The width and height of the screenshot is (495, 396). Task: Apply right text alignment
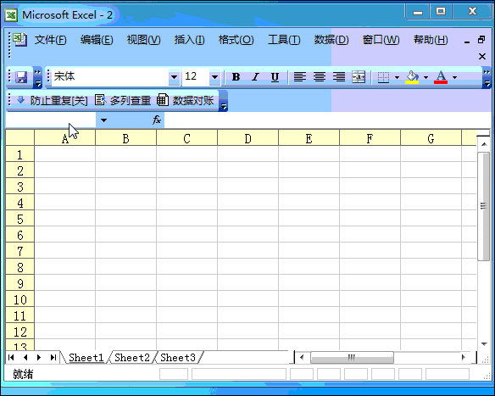(339, 76)
